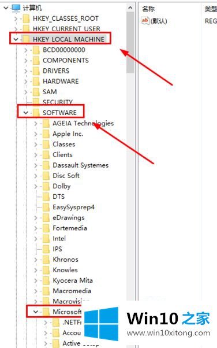Select SOFTWARE key
Image resolution: width=217 pixels, height=348 pixels.
[59, 113]
